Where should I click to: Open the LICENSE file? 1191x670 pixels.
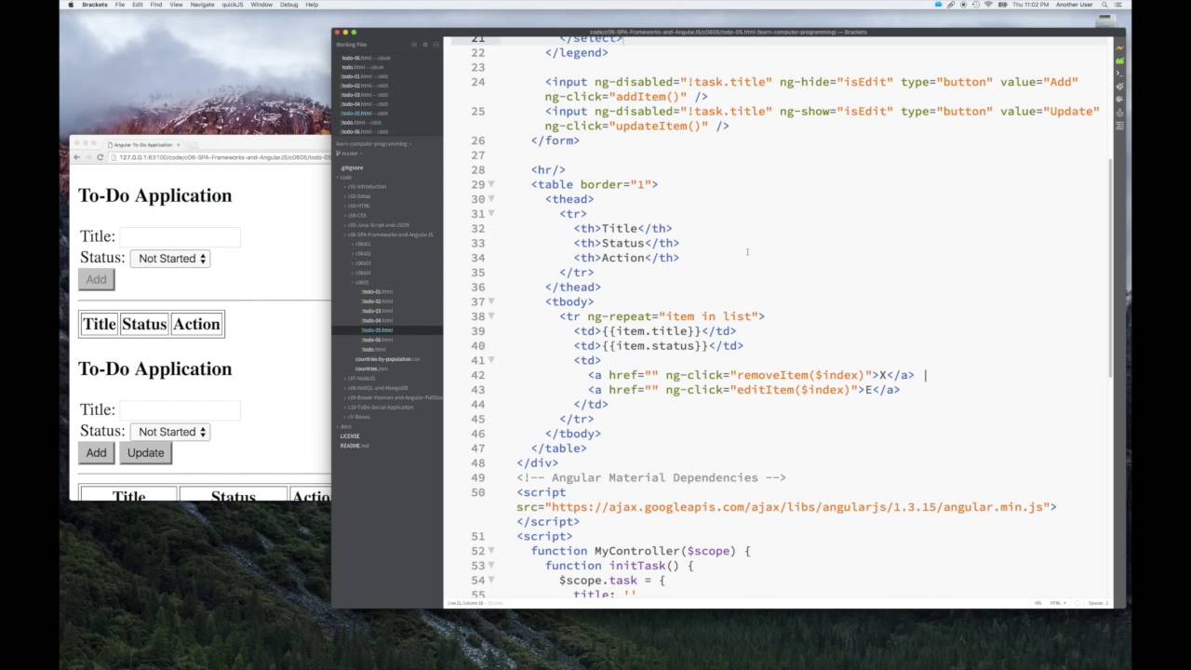(350, 435)
